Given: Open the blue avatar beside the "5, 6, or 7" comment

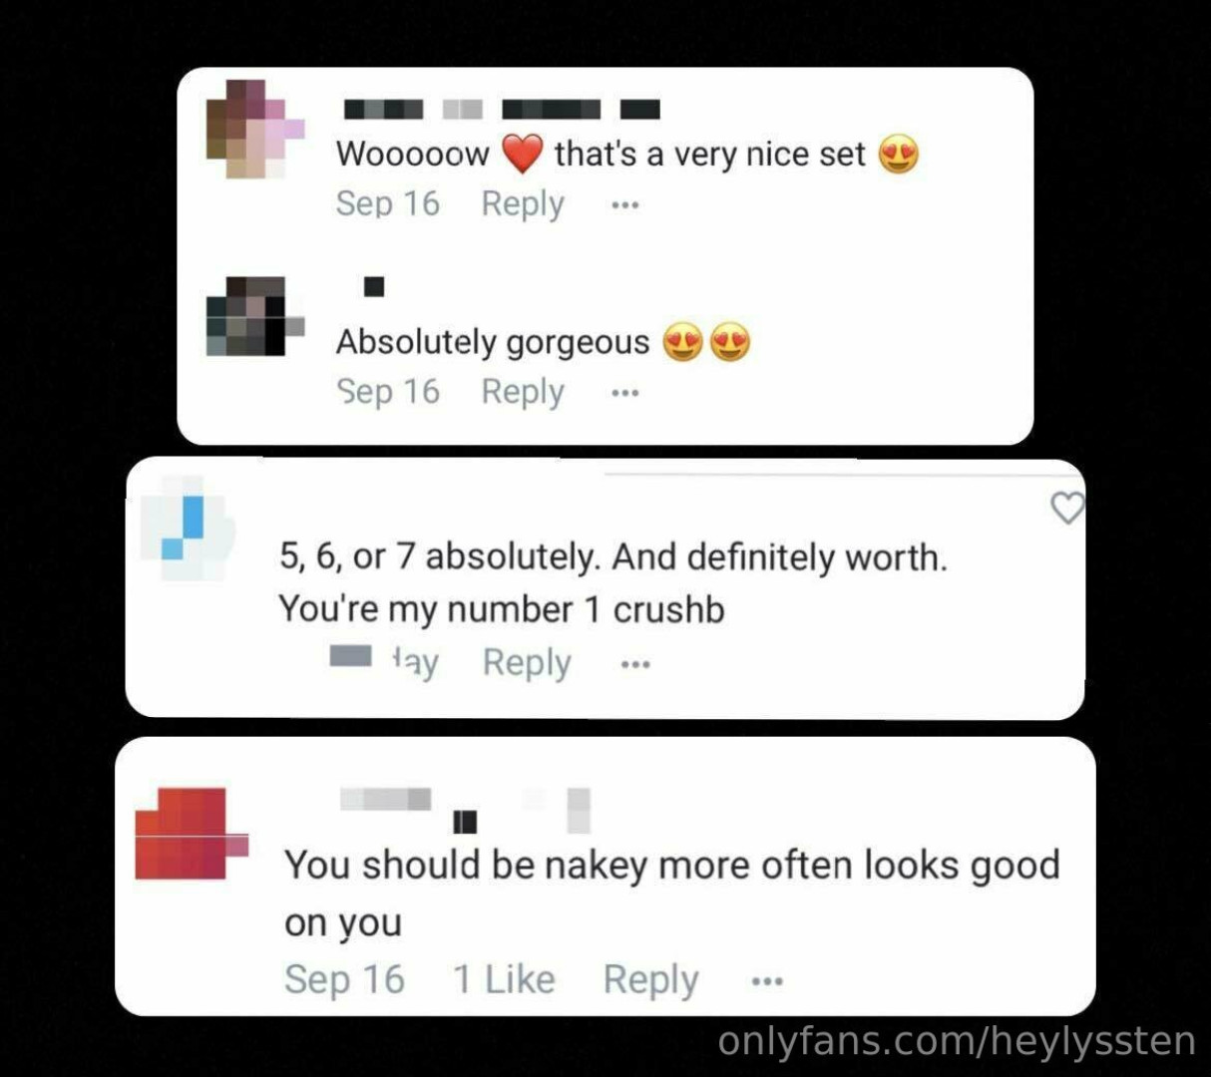Looking at the screenshot, I should pyautogui.click(x=187, y=529).
